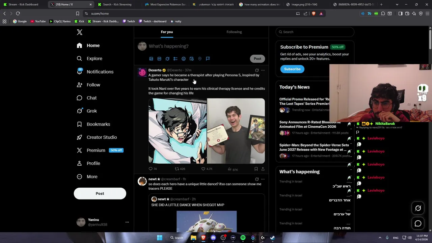Click Subscribe to Premium button
This screenshot has height=243, width=432.
(x=292, y=69)
